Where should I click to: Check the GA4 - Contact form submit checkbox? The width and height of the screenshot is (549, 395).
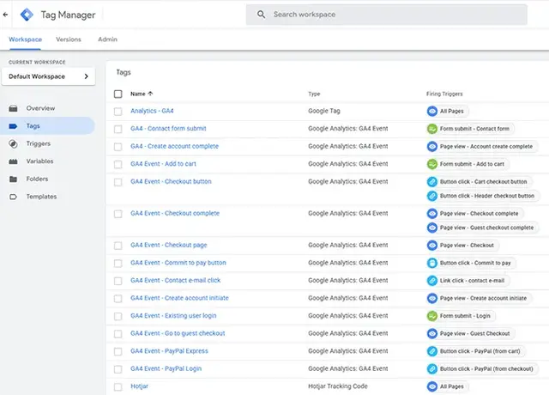[118, 129]
